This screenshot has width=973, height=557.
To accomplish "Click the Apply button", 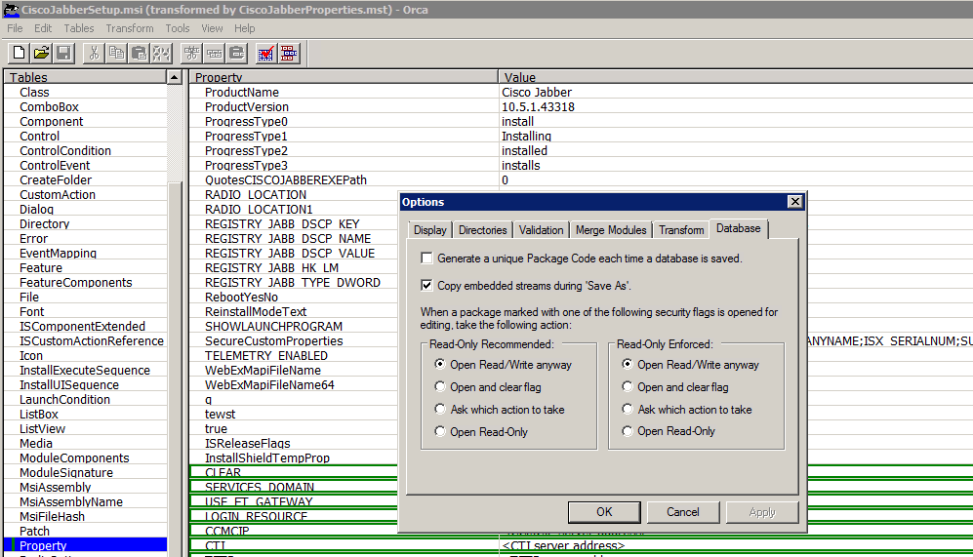I will (x=762, y=512).
